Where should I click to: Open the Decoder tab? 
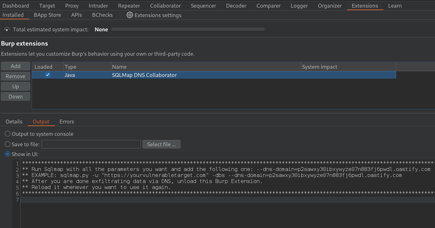pos(236,5)
